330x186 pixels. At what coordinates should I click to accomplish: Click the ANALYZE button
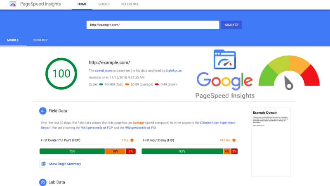point(231,25)
